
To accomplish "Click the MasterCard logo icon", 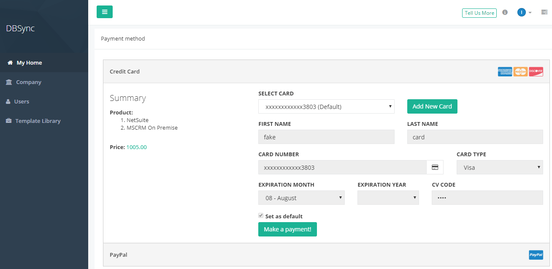I will pyautogui.click(x=520, y=72).
